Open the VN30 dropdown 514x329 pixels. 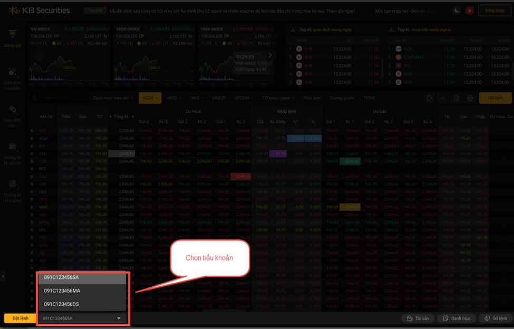coord(173,98)
